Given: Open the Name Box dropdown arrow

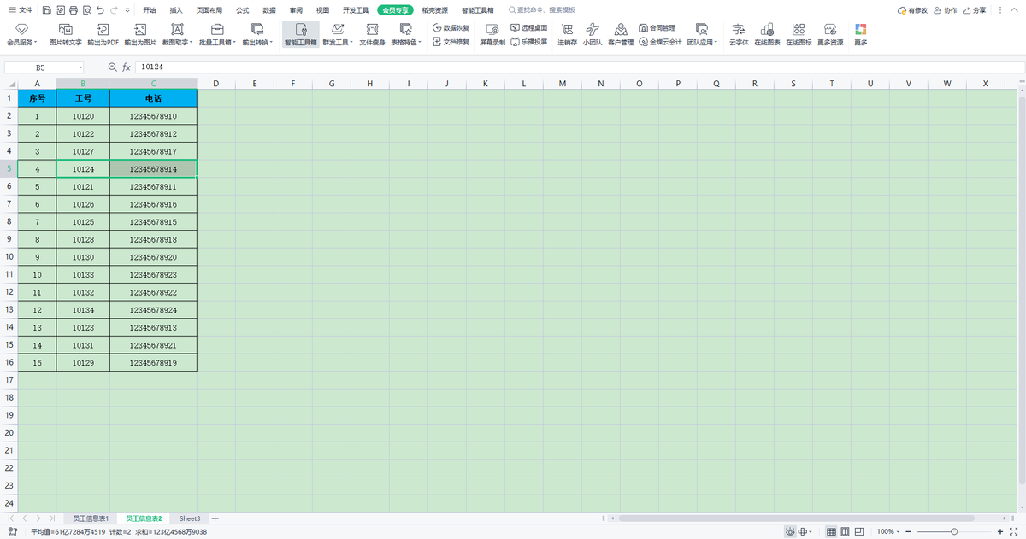Looking at the screenshot, I should point(81,67).
